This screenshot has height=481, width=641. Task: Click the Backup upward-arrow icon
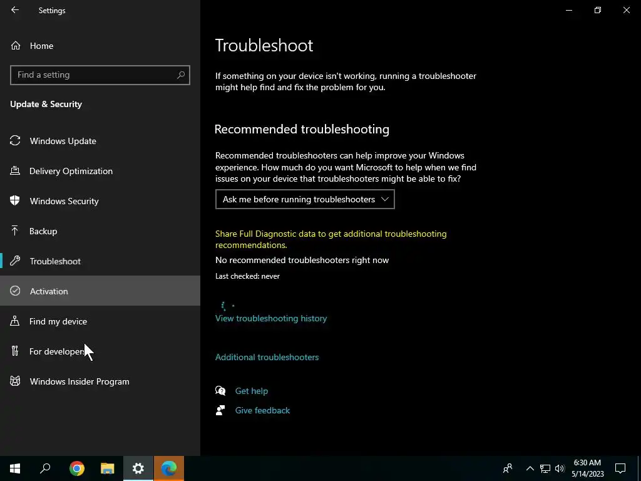[x=15, y=230]
